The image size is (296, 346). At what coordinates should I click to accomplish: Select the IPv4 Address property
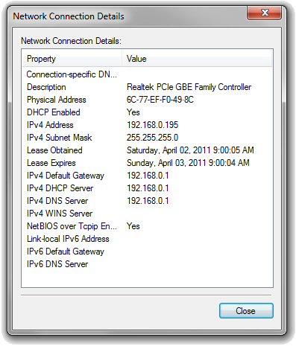tap(50, 125)
